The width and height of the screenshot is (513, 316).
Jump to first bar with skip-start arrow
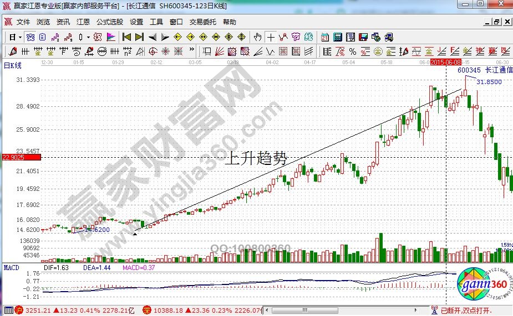126,37
